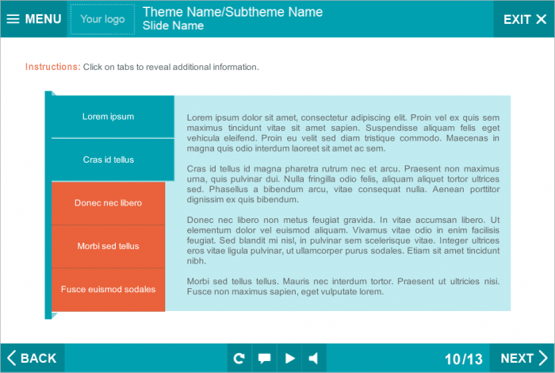This screenshot has width=555, height=373.
Task: Open the speech-bubble transcript icon
Action: [264, 358]
